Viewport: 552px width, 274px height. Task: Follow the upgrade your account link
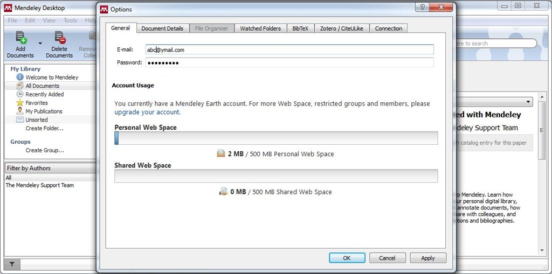(x=147, y=112)
